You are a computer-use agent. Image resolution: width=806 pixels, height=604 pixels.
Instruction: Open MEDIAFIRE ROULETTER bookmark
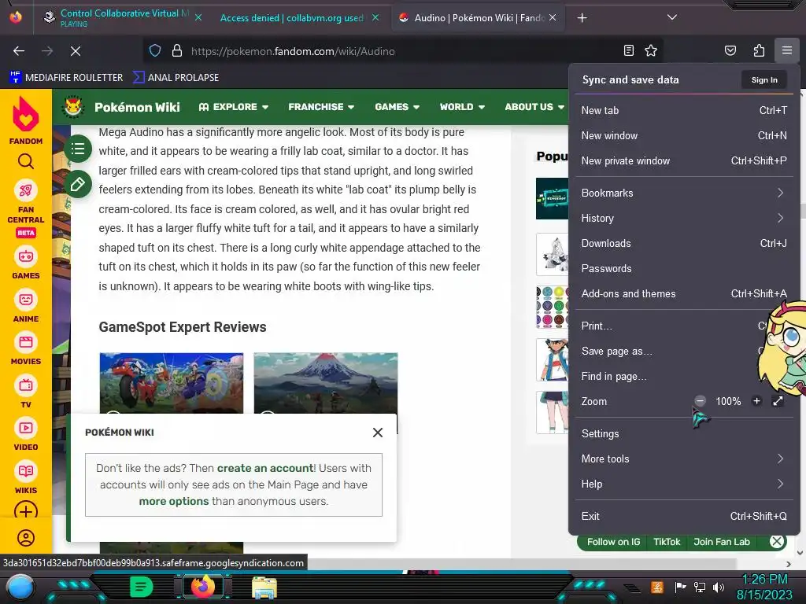pyautogui.click(x=66, y=78)
